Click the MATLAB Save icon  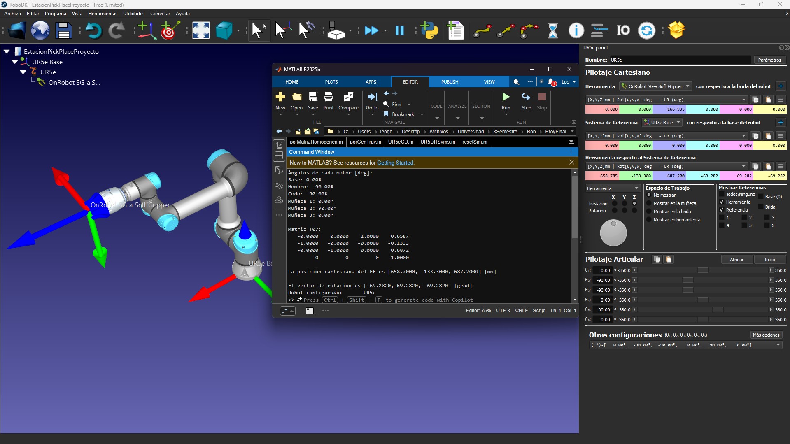313,101
